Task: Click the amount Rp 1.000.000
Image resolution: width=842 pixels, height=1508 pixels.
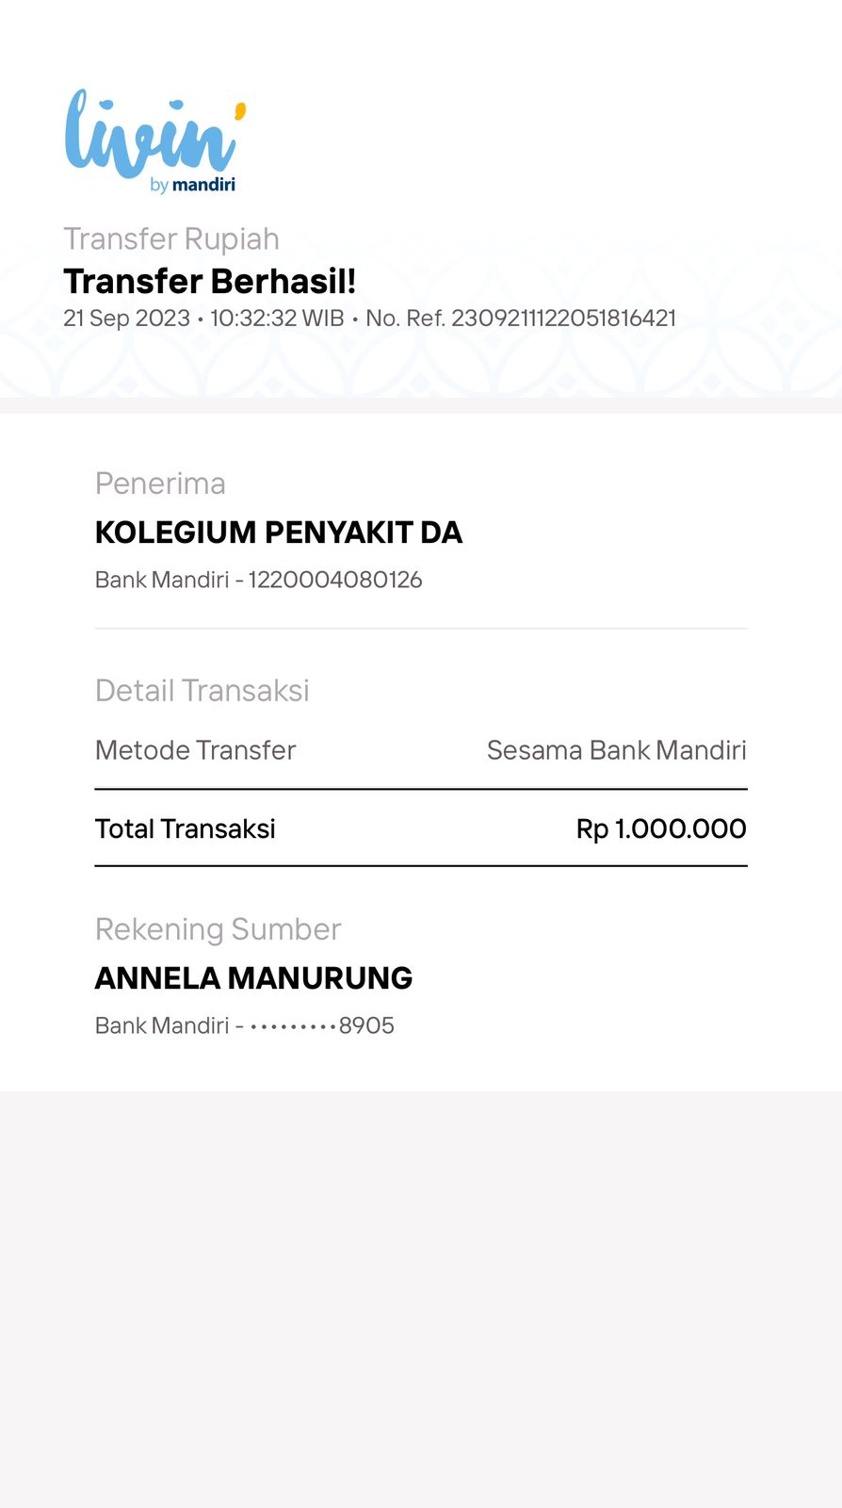Action: pos(660,829)
